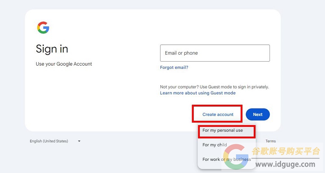Click the large watermark Google G logo
The width and height of the screenshot is (325, 173).
[236, 157]
